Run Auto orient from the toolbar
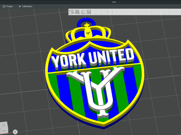 tap(83, 12)
